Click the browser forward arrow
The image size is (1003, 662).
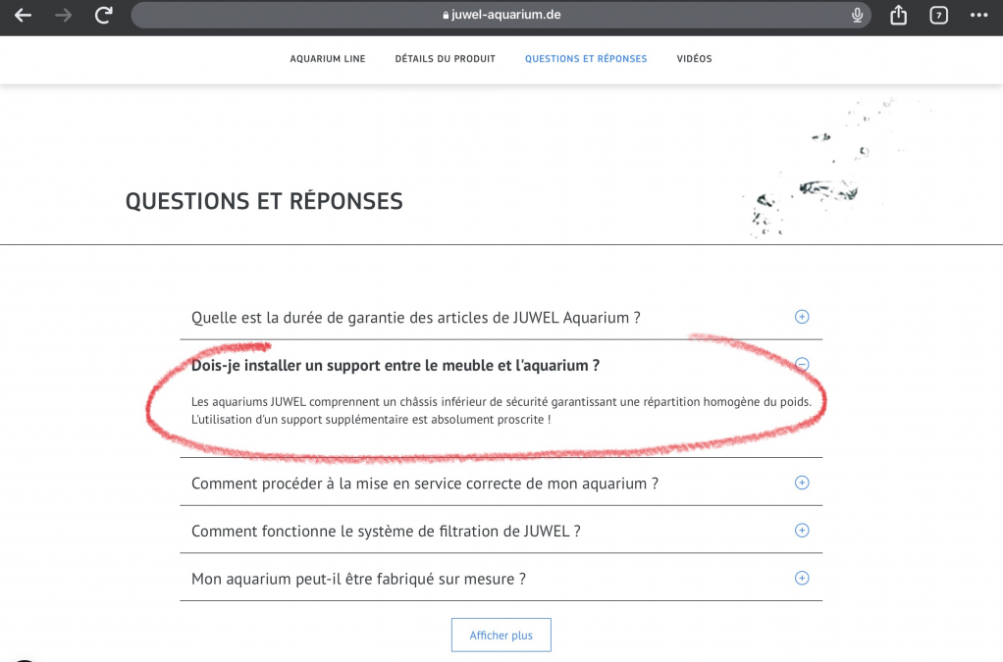(x=64, y=16)
